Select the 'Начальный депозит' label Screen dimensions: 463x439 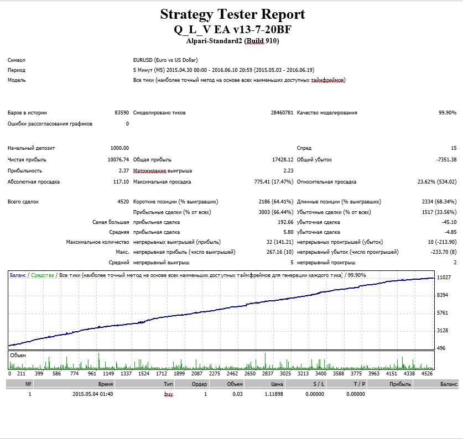[32, 148]
